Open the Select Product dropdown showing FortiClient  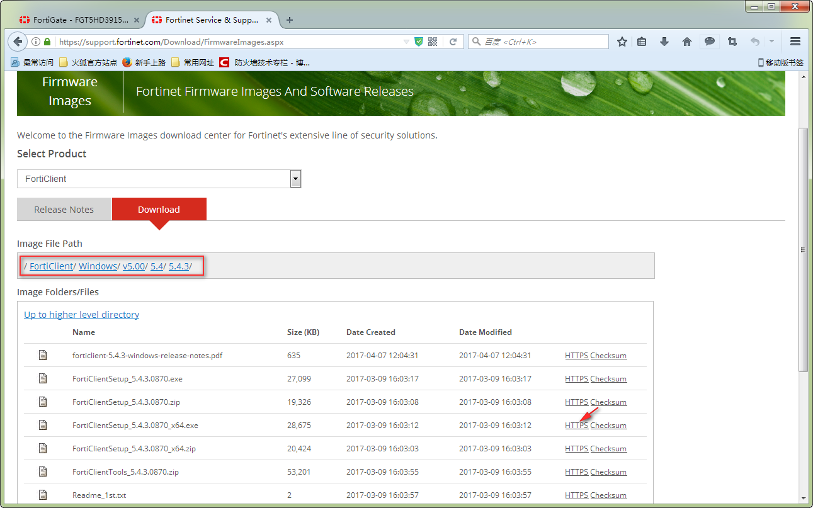(x=159, y=179)
